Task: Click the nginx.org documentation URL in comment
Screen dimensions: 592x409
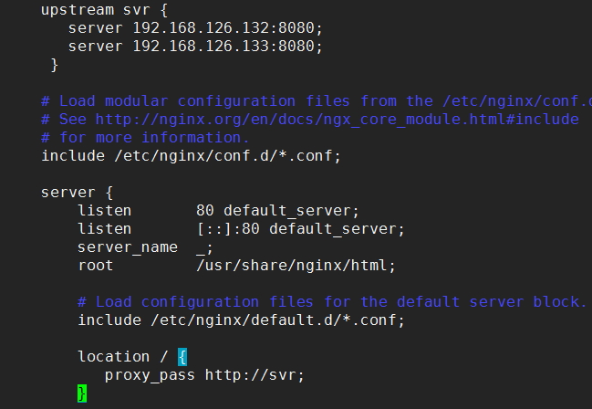Action: pyautogui.click(x=337, y=120)
